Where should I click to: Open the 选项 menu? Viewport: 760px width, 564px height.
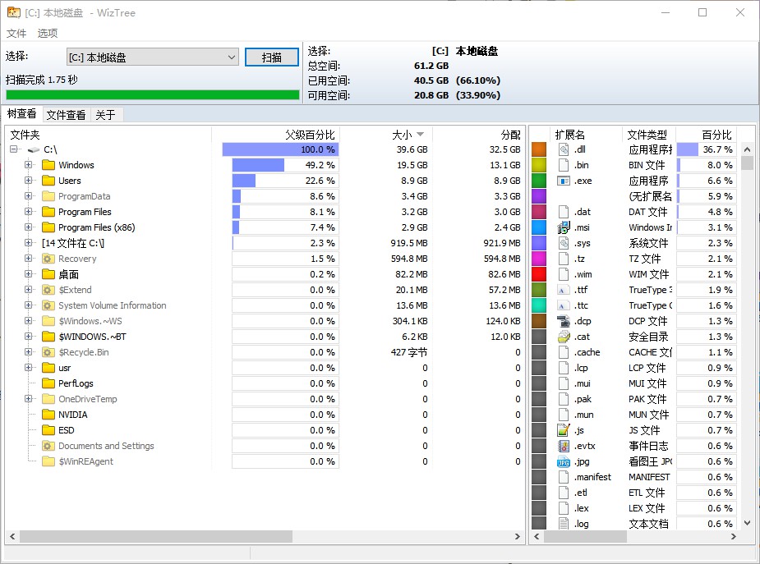pos(48,33)
